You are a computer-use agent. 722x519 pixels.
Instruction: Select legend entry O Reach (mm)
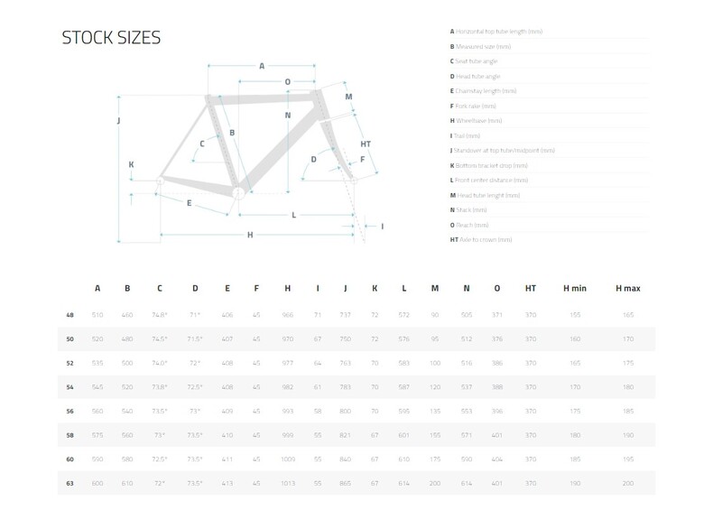pyautogui.click(x=469, y=225)
